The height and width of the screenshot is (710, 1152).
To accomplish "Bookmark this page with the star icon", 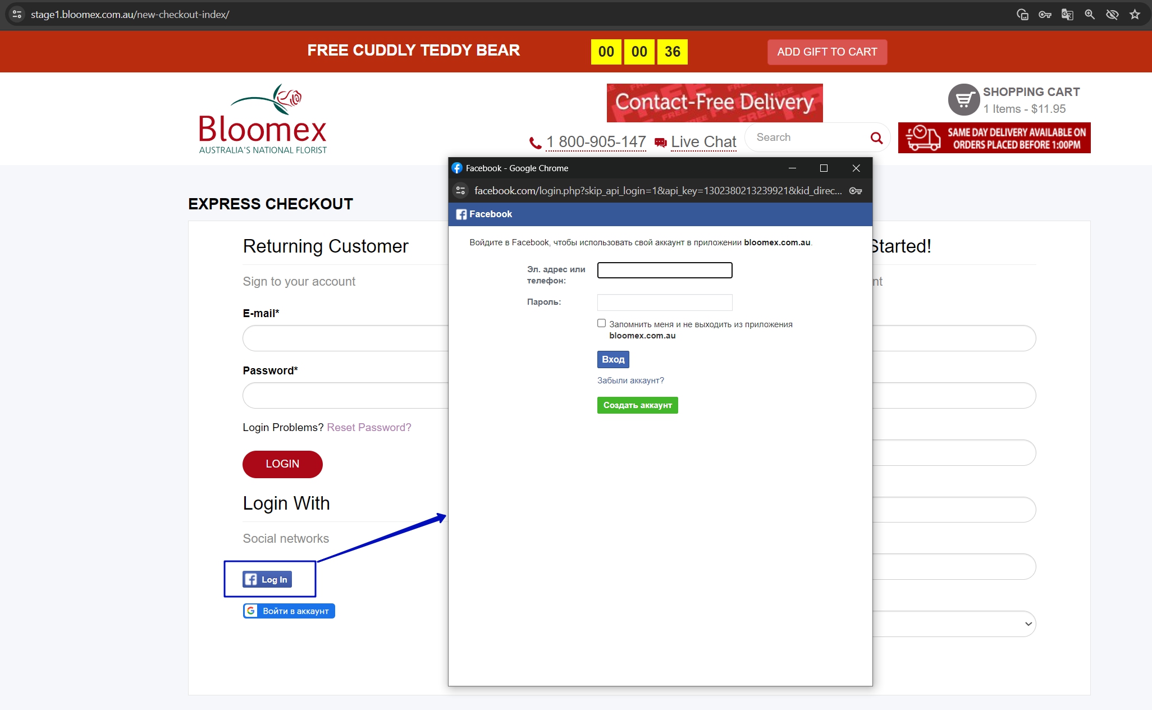I will [x=1135, y=15].
